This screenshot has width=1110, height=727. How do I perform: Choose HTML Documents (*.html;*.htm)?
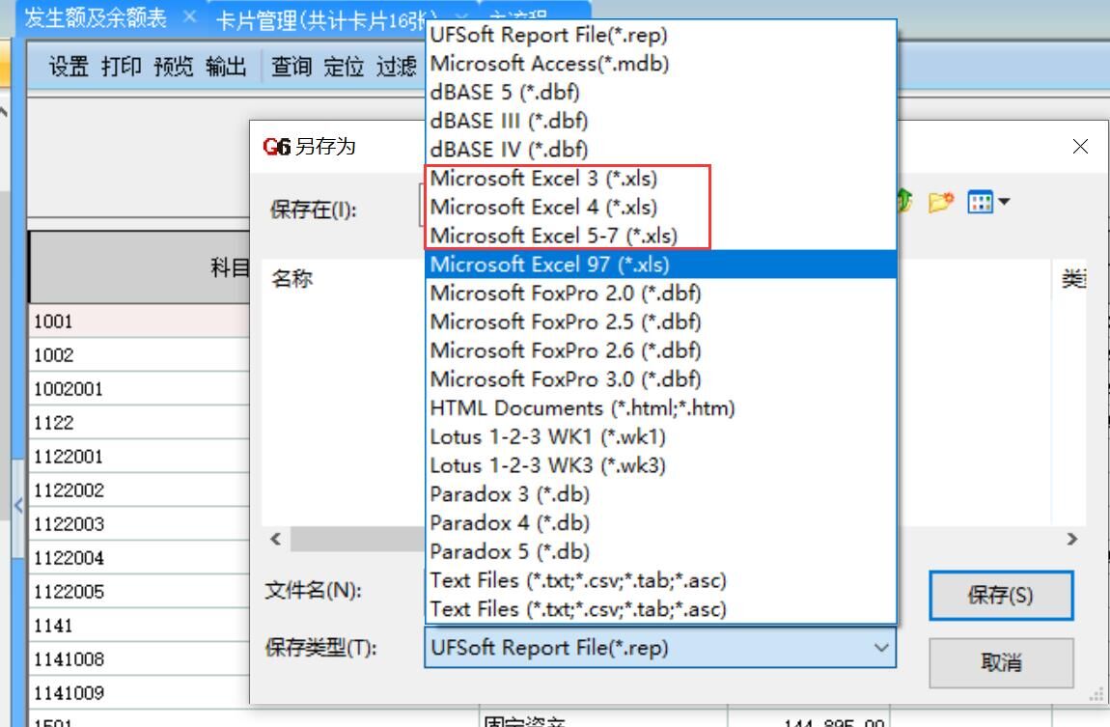(x=661, y=407)
